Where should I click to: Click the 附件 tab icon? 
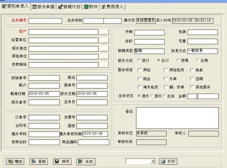click(86, 7)
